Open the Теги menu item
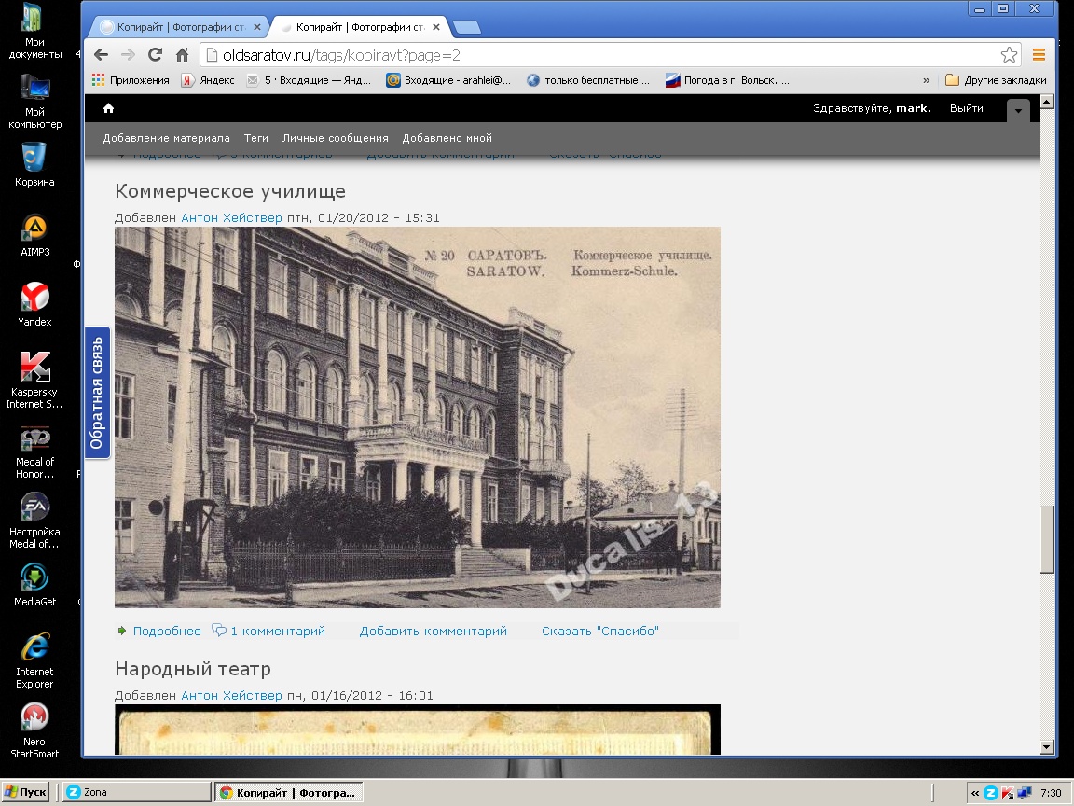1074x806 pixels. point(256,138)
